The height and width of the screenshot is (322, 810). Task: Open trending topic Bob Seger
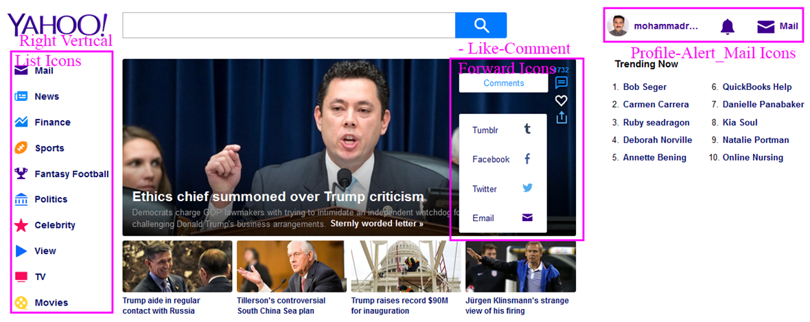pos(645,87)
